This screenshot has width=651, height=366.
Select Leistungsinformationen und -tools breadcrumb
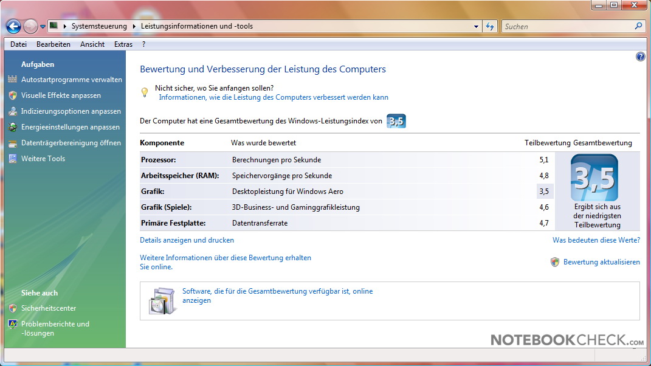pyautogui.click(x=197, y=26)
